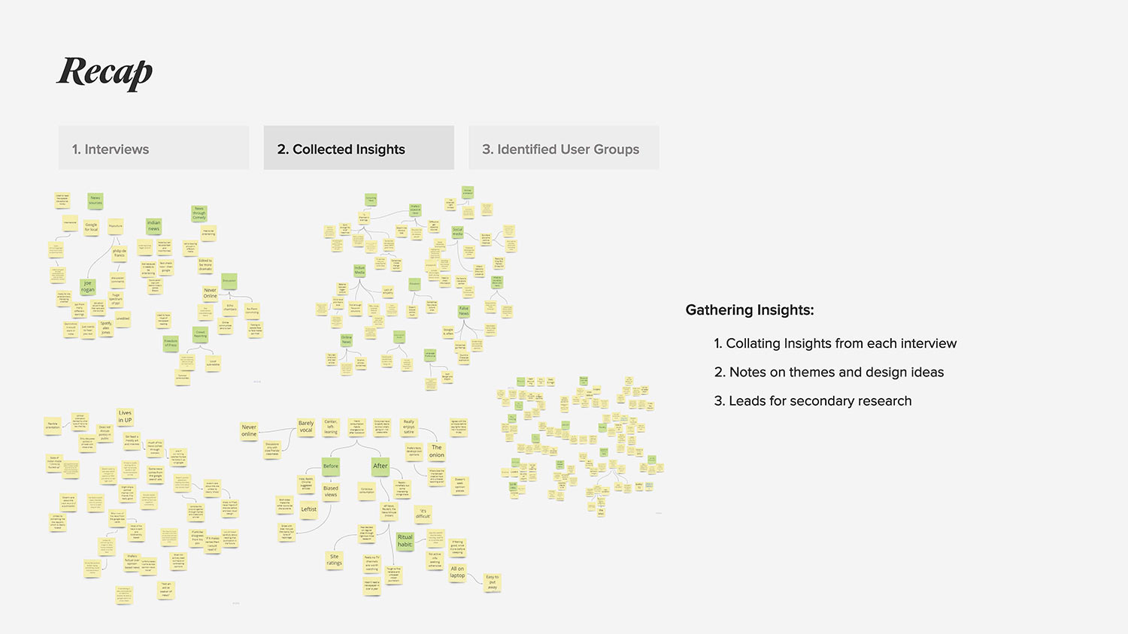Click the 'Recap' slide title

[x=105, y=73]
